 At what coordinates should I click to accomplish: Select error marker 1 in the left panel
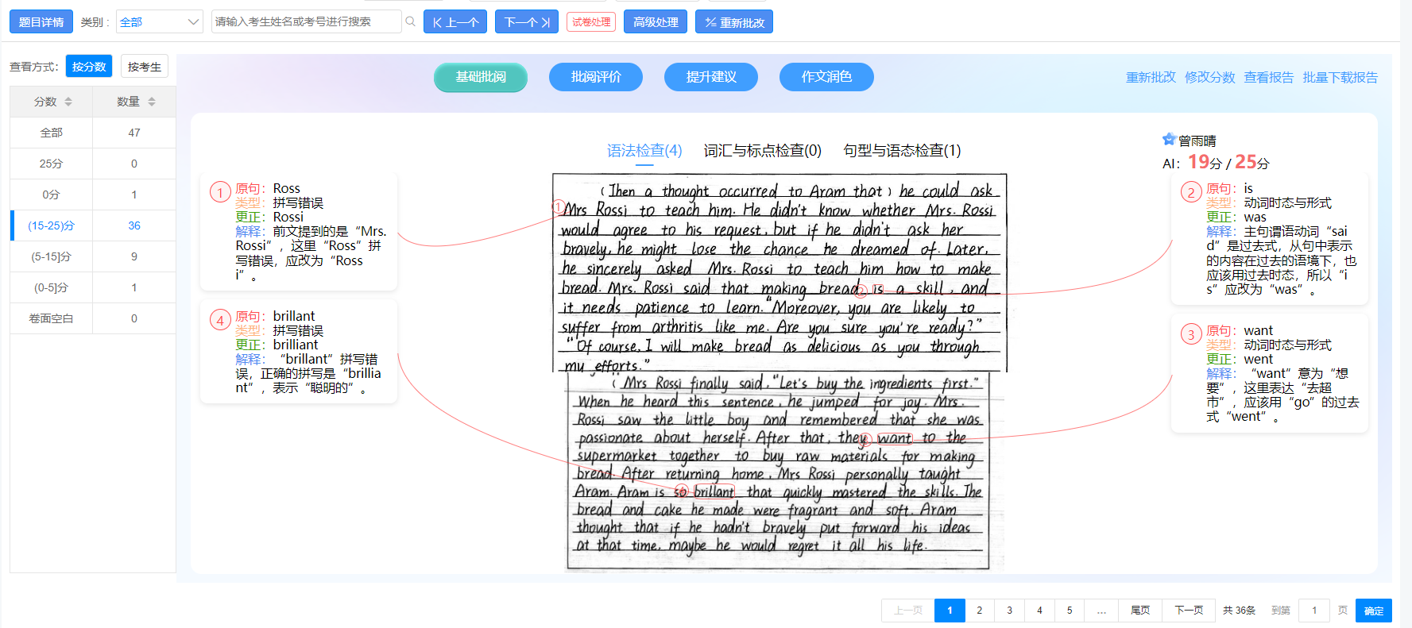[220, 192]
